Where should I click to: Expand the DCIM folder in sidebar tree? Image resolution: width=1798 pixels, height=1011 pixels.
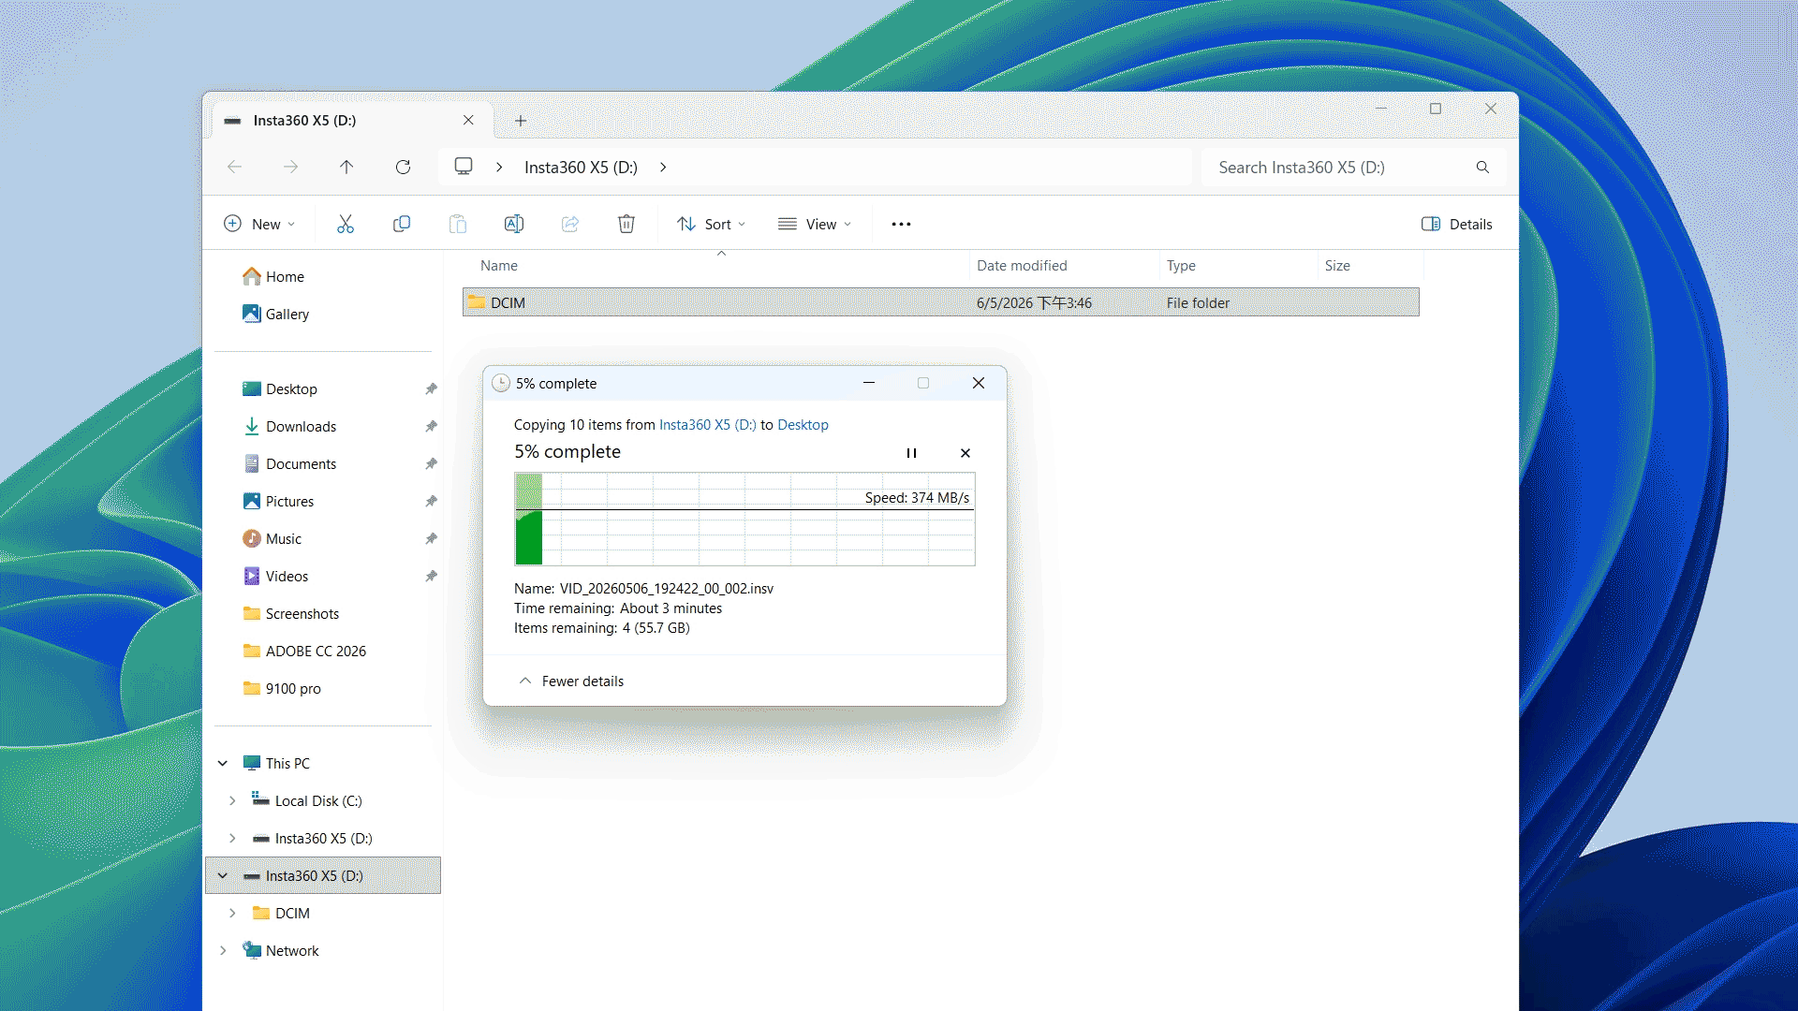tap(232, 913)
